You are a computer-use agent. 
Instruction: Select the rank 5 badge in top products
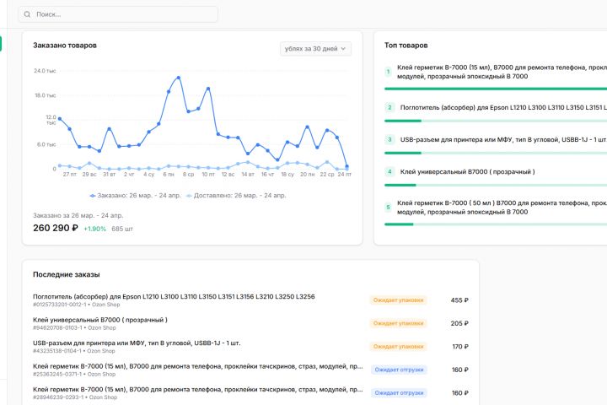(x=389, y=208)
